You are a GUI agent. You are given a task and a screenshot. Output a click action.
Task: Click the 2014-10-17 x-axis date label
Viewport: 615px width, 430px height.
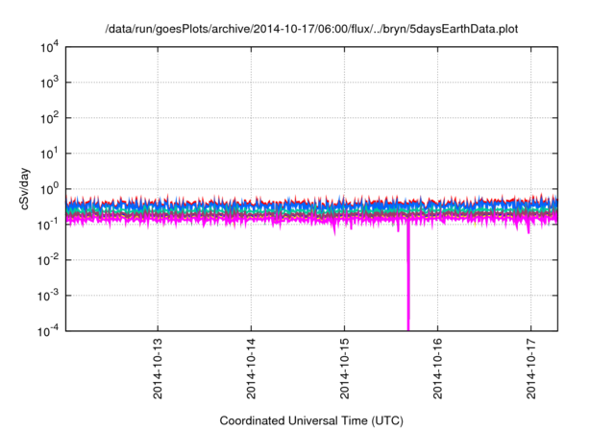coord(531,369)
